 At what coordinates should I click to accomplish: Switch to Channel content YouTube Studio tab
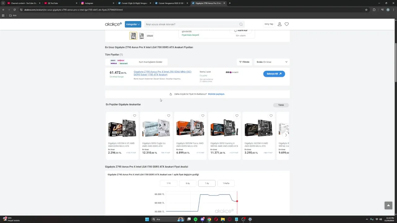click(x=24, y=3)
